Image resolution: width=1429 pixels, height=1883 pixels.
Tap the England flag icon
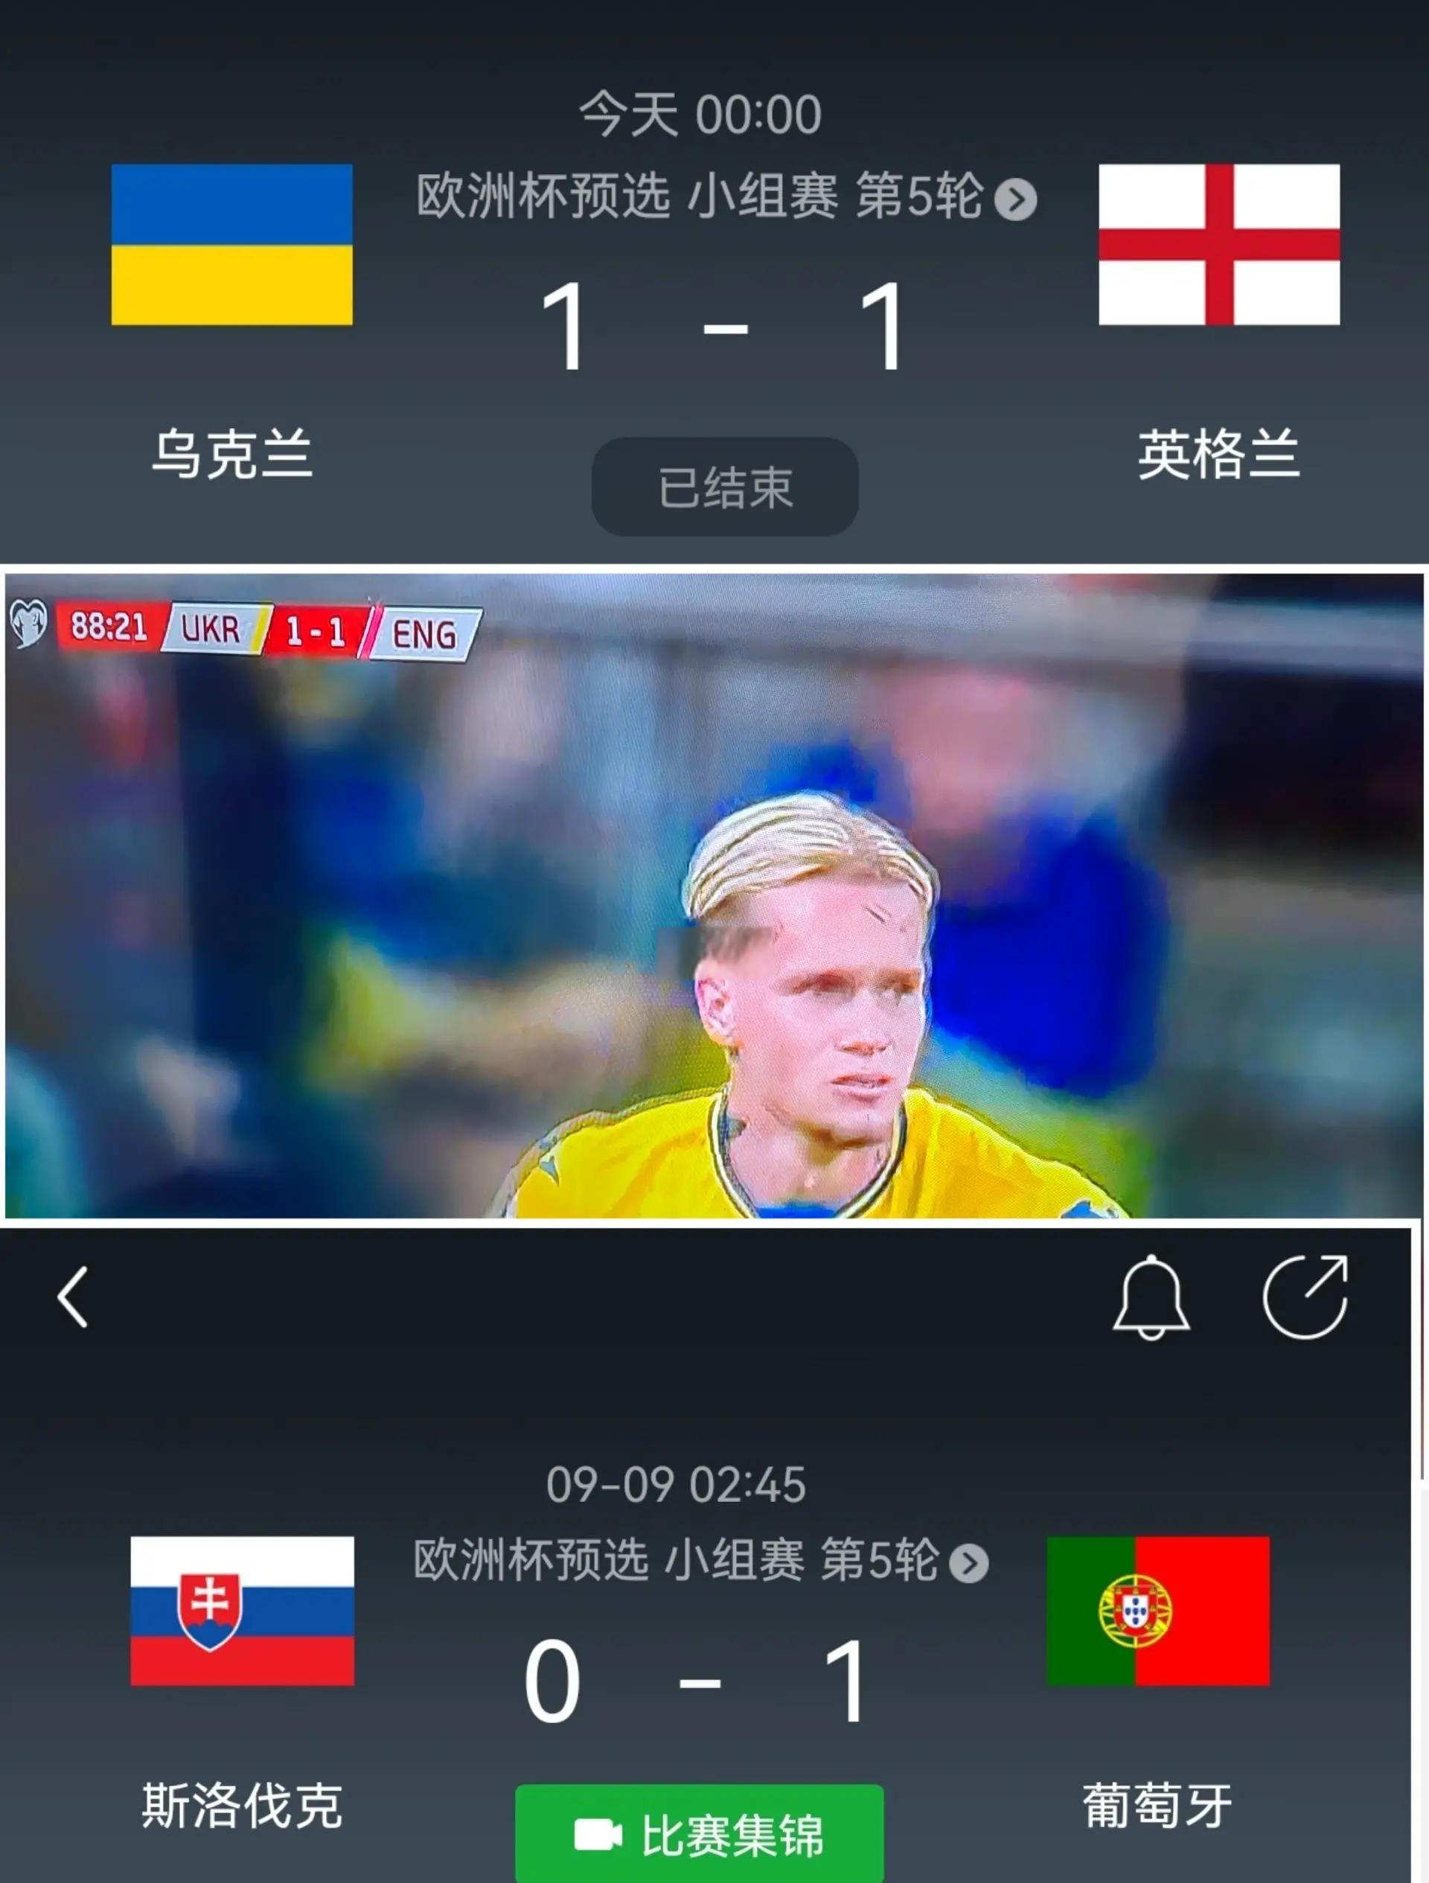[1219, 244]
